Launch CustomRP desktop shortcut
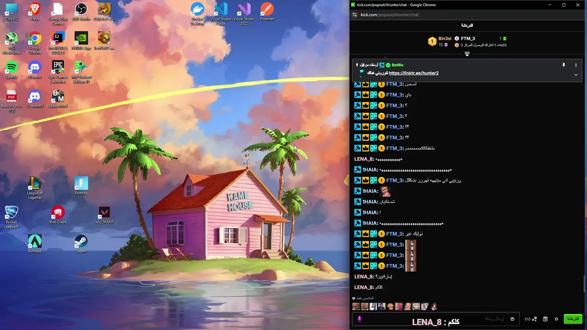Screen dimensions: 587x330 pos(34,99)
